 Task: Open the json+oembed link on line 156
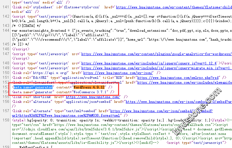(179, 102)
